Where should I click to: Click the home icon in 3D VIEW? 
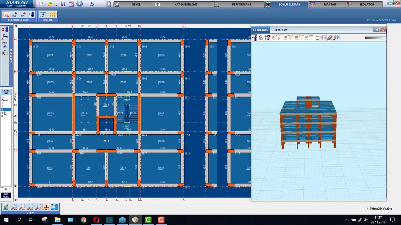(261, 38)
